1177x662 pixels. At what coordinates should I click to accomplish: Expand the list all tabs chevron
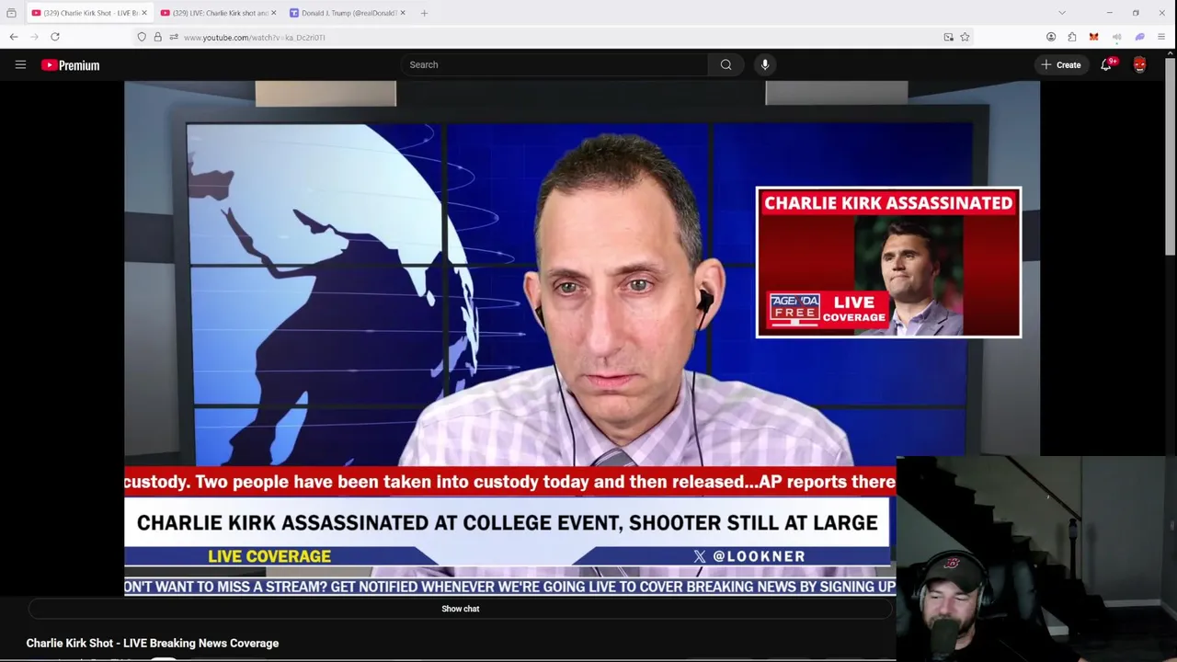(1062, 13)
